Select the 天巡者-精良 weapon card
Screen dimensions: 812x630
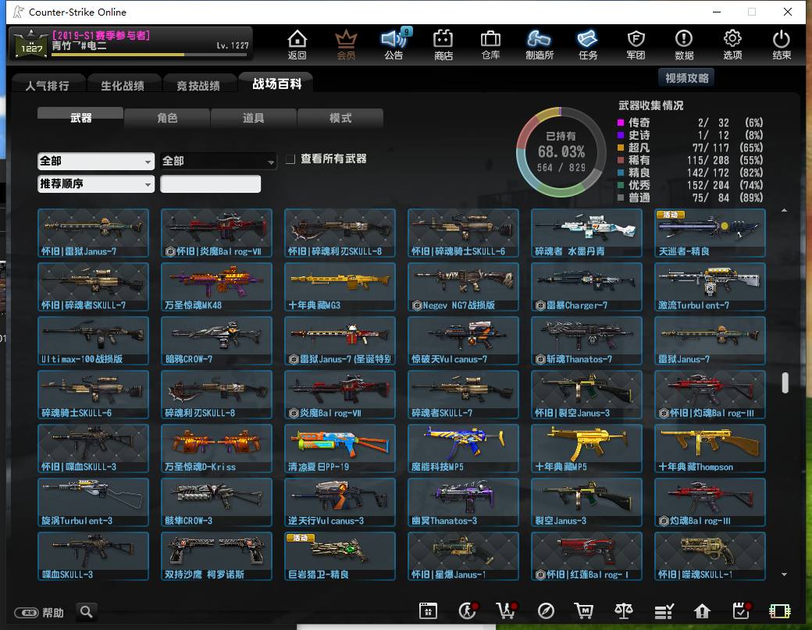pos(710,233)
